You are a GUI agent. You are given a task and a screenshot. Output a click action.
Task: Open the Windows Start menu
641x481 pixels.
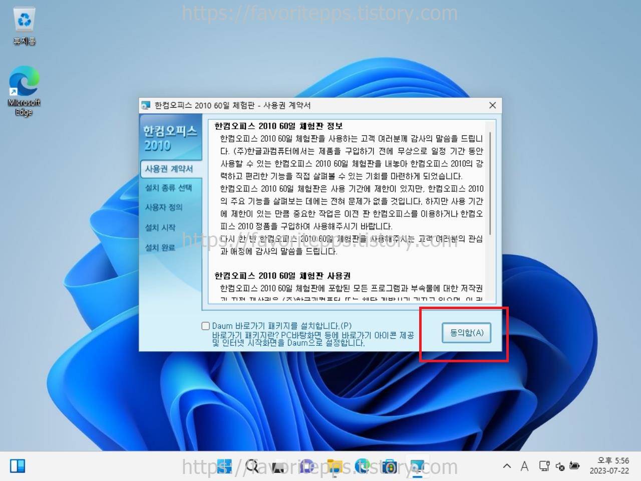[224, 466]
